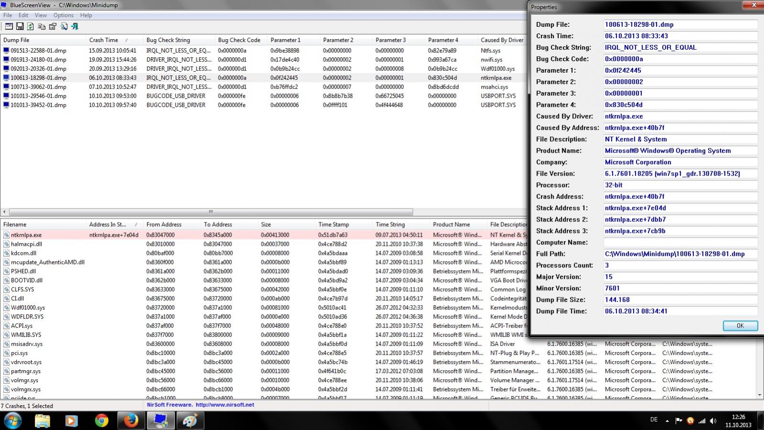Sort lower pane by Filename column header
The image size is (764, 430).
click(x=43, y=224)
